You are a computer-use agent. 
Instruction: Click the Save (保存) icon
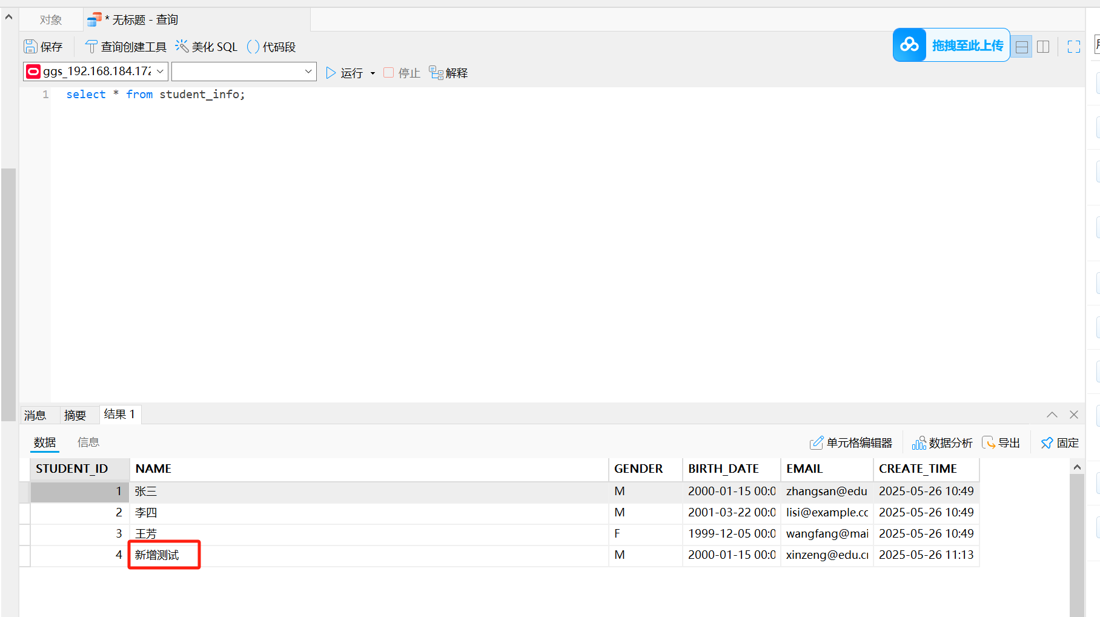click(x=30, y=47)
